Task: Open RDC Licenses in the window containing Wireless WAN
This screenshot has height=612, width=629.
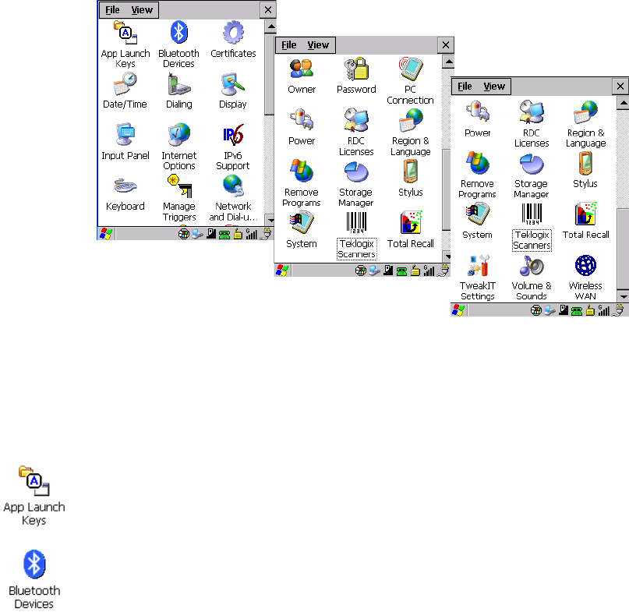Action: 532,125
